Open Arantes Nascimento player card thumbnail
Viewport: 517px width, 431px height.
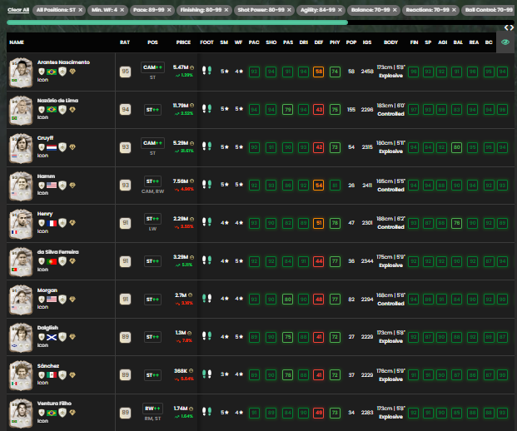21,72
